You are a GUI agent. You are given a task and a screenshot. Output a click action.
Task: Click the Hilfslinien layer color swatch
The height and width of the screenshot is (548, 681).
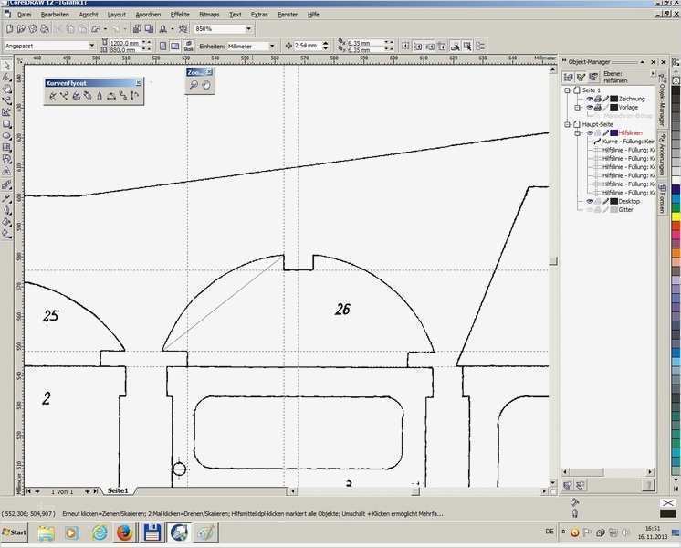[x=613, y=133]
